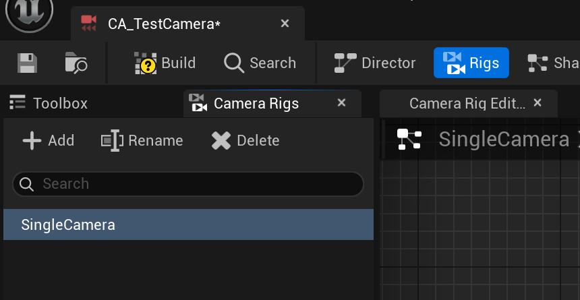The width and height of the screenshot is (580, 300).
Task: Click the camera rigs Search field
Action: point(188,183)
